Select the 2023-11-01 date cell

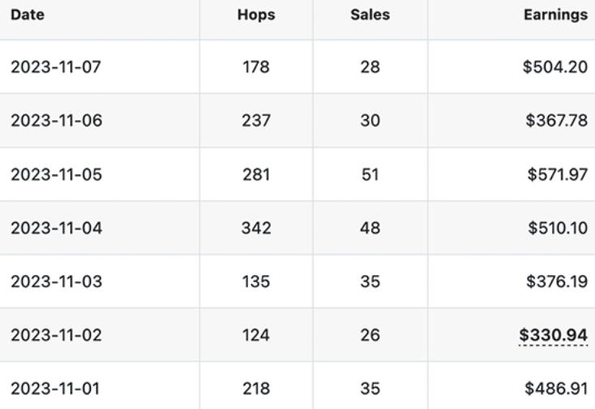point(55,389)
